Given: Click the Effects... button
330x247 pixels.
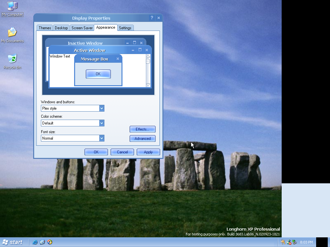Looking at the screenshot, I should tap(142, 129).
